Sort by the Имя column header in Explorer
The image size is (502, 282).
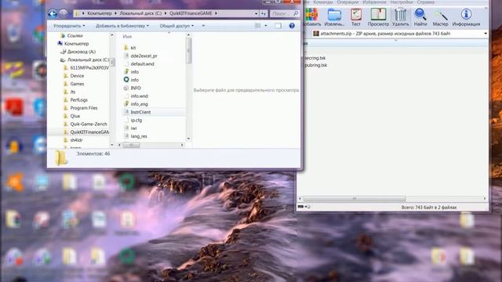point(127,37)
